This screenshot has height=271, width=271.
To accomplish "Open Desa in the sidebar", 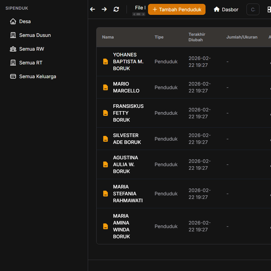I will [25, 21].
